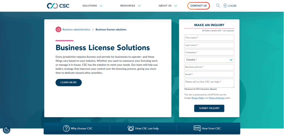Open the RESOURCES menu
Image resolution: width=284 pixels, height=135 pixels.
point(128,6)
